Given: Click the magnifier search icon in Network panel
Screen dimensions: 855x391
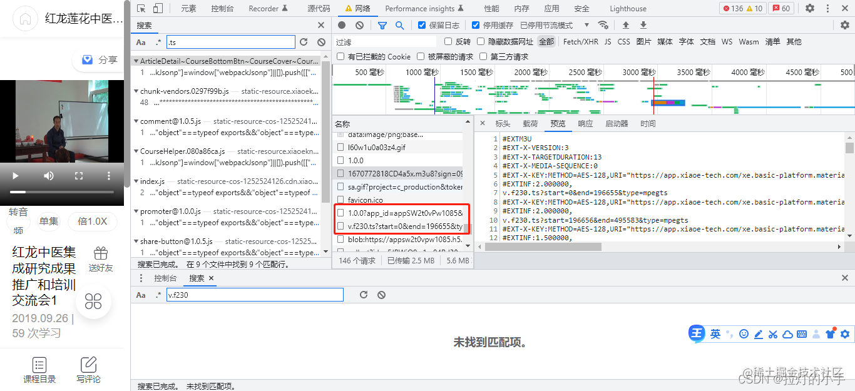Looking at the screenshot, I should 400,24.
